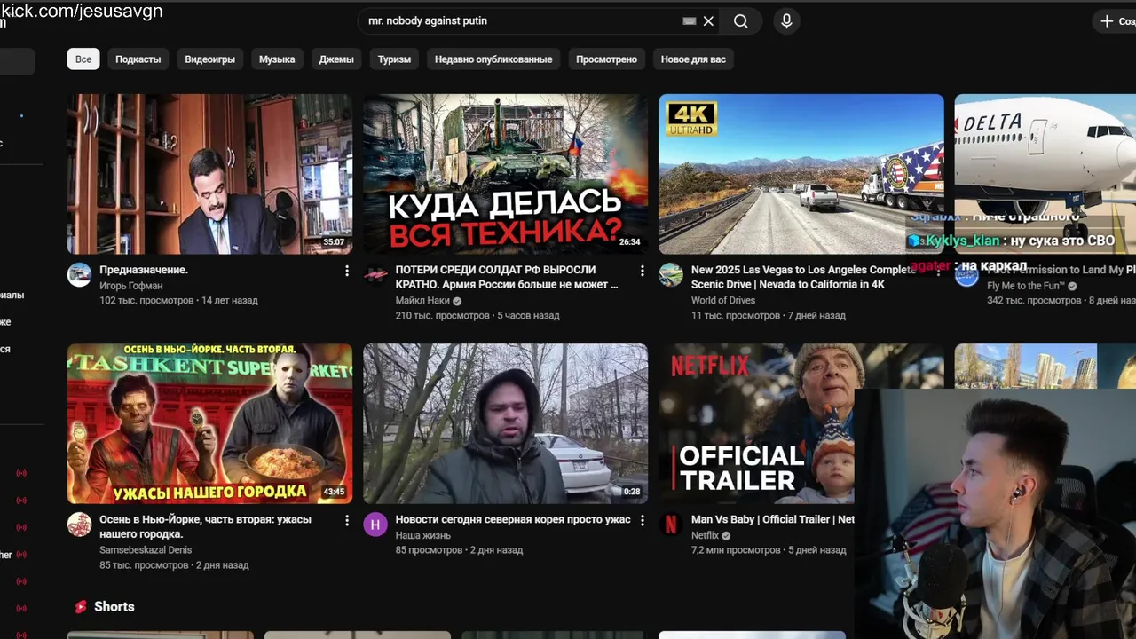Click the 210 тыс. просмотров view count

[442, 316]
